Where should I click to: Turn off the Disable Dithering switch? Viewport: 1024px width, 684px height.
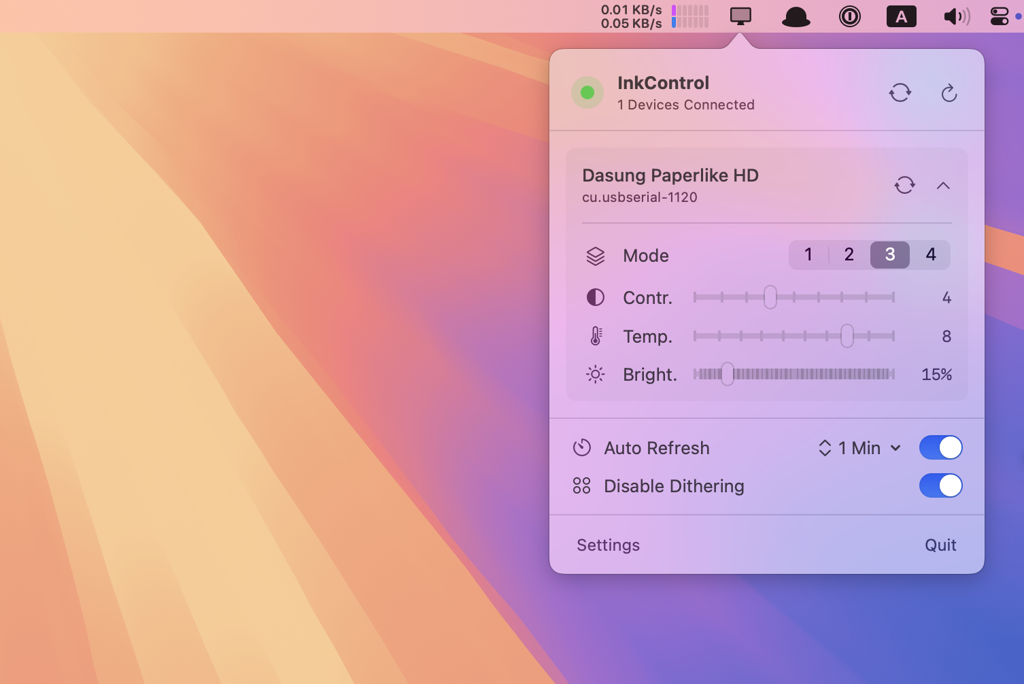941,485
